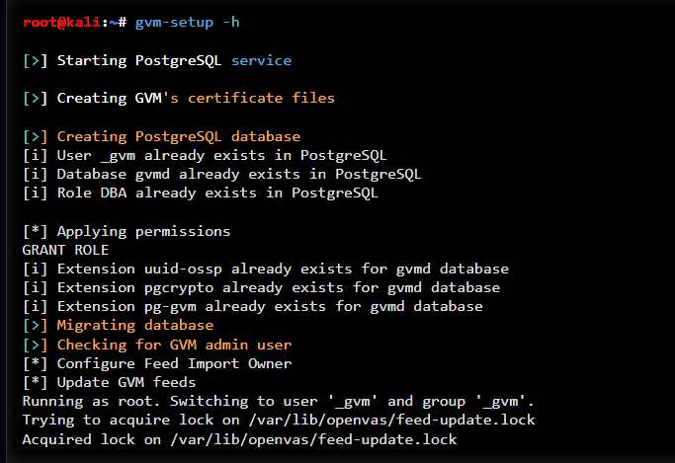Click the Role DBA already exists line

(x=200, y=193)
